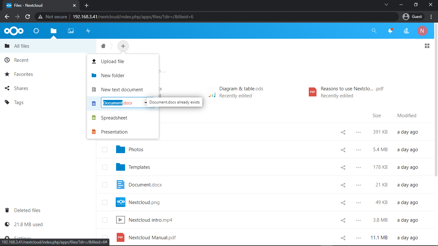Open the Dashboard app icon
Image resolution: width=438 pixels, height=246 pixels.
(36, 31)
